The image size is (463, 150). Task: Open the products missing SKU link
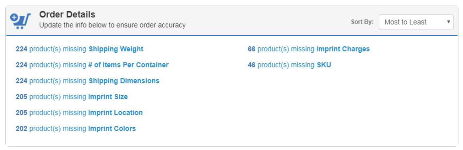click(x=289, y=65)
